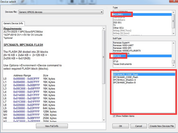
Task: Click Type list scroll up arrow
Action: pos(173,12)
